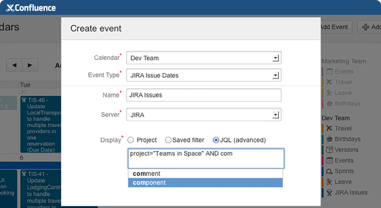Click inside the JQL query text box
Viewport: 381px width, 208px height.
pyautogui.click(x=206, y=158)
